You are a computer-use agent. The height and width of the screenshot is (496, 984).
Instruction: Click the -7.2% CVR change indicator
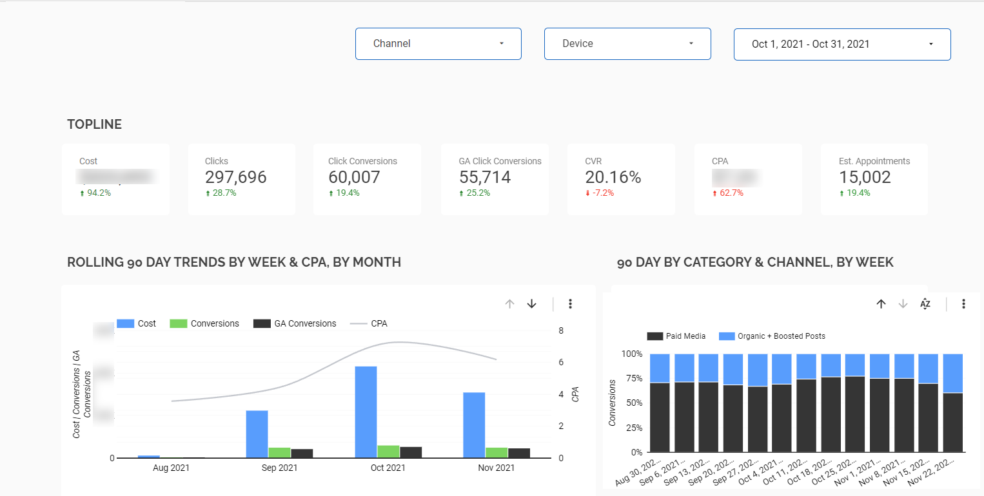coord(600,193)
